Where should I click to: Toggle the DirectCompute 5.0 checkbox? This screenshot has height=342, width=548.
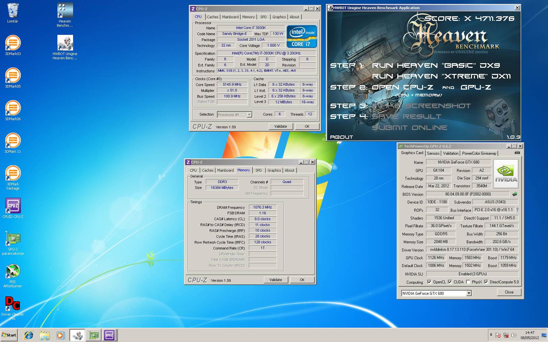click(x=486, y=282)
